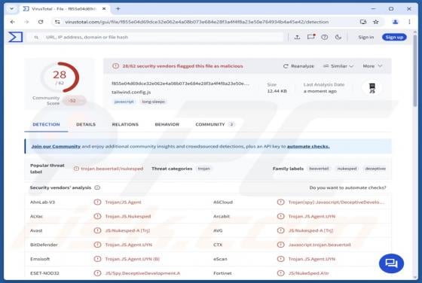Open Chrome three-dot menu
Viewport: 422px width, 283px height.
(409, 22)
